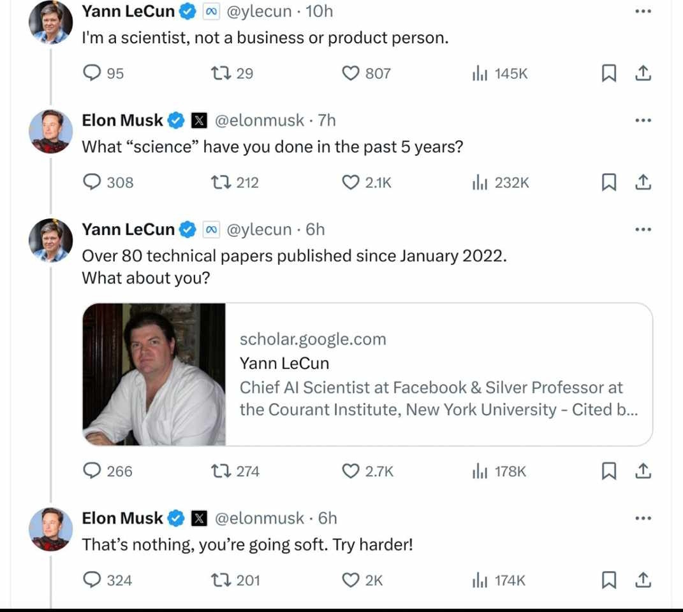Reply to LeCun's "I'm a scientist" tweet
Image resolution: width=683 pixels, height=612 pixels.
[94, 74]
